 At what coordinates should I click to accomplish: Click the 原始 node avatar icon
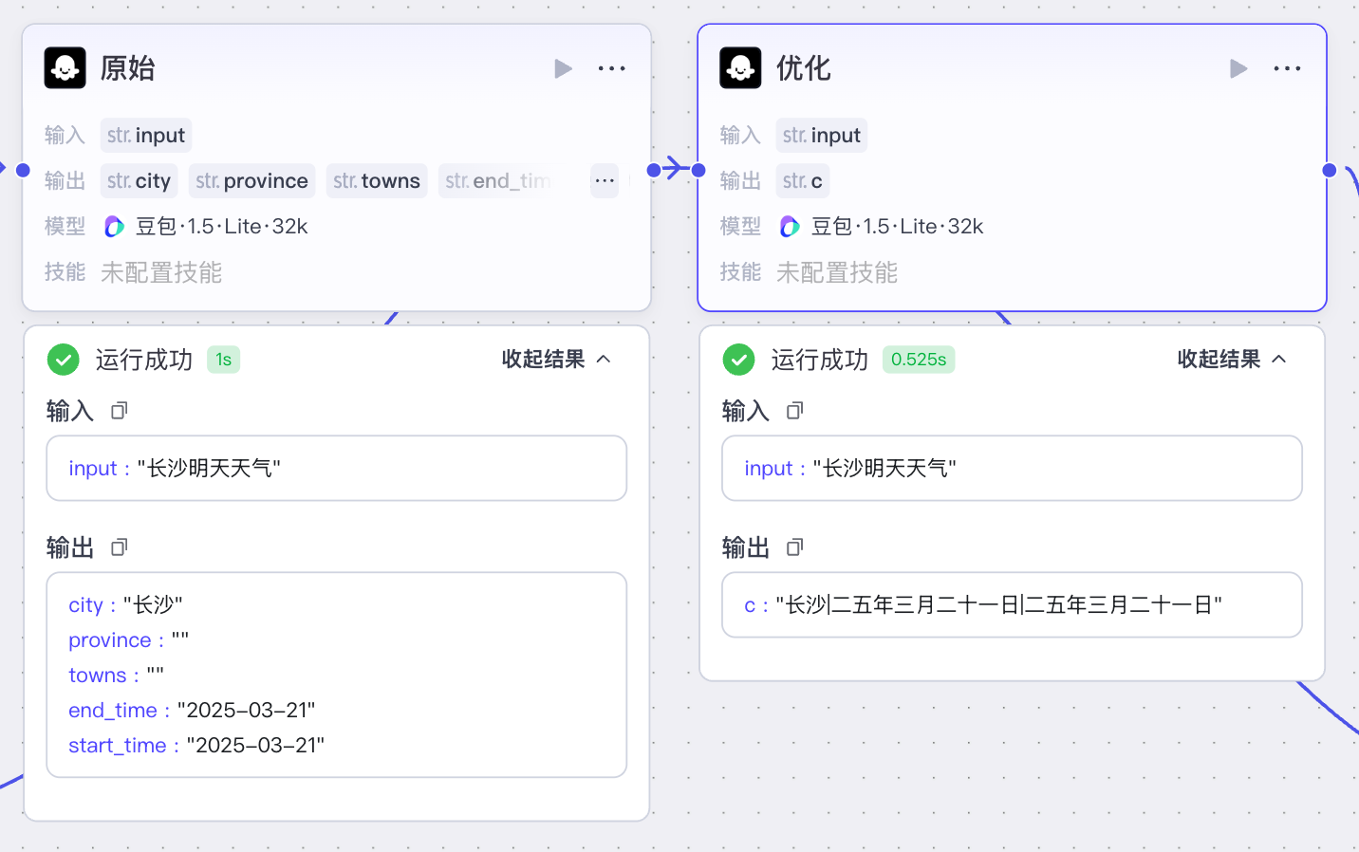[65, 68]
